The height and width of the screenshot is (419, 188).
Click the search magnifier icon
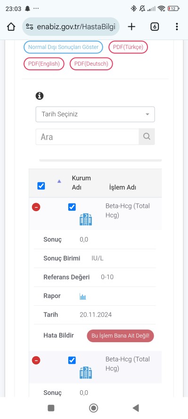[147, 137]
